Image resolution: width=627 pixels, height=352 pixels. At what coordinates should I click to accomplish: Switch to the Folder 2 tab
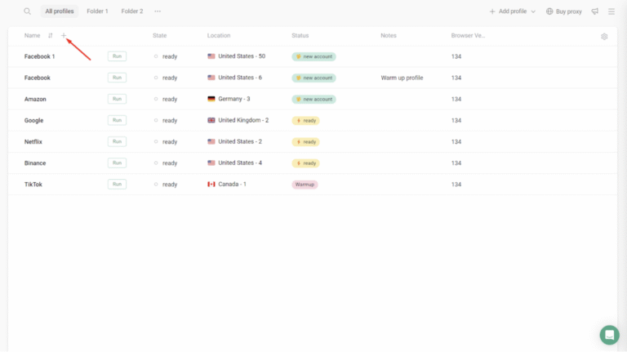[x=131, y=11]
